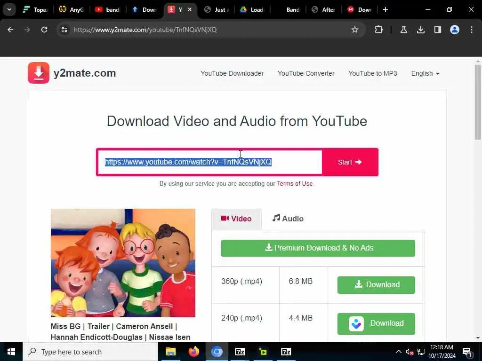Open Windows Start menu
482x361 pixels.
coord(11,352)
